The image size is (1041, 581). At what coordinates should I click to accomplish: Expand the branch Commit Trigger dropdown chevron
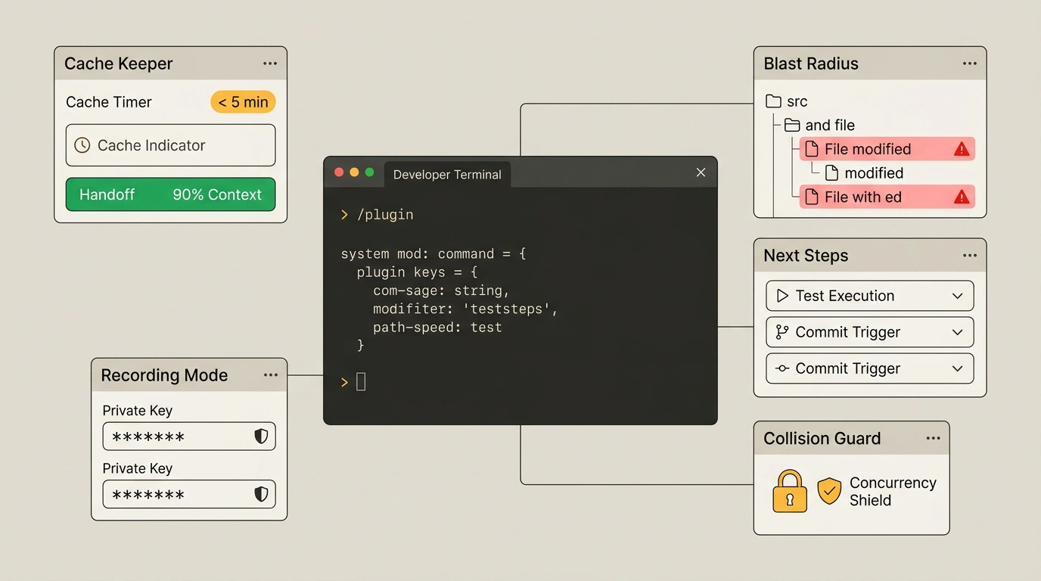pyautogui.click(x=957, y=332)
